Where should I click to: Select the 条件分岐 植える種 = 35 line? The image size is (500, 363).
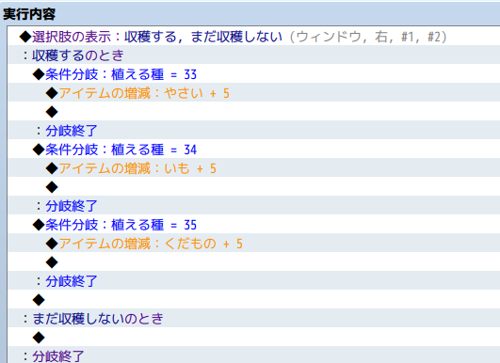pyautogui.click(x=254, y=224)
